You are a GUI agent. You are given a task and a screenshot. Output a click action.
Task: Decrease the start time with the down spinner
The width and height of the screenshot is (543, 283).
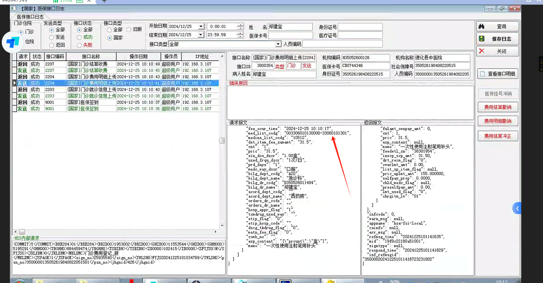[x=240, y=28]
